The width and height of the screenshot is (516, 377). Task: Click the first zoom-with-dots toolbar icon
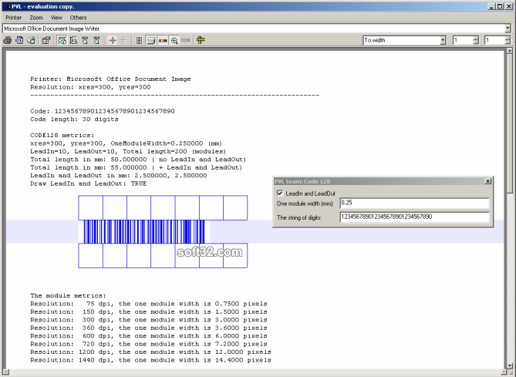86,40
